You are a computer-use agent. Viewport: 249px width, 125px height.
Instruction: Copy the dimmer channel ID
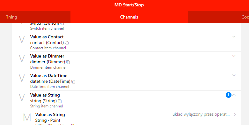(68, 62)
